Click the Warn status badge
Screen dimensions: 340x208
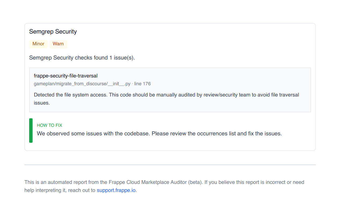58,44
